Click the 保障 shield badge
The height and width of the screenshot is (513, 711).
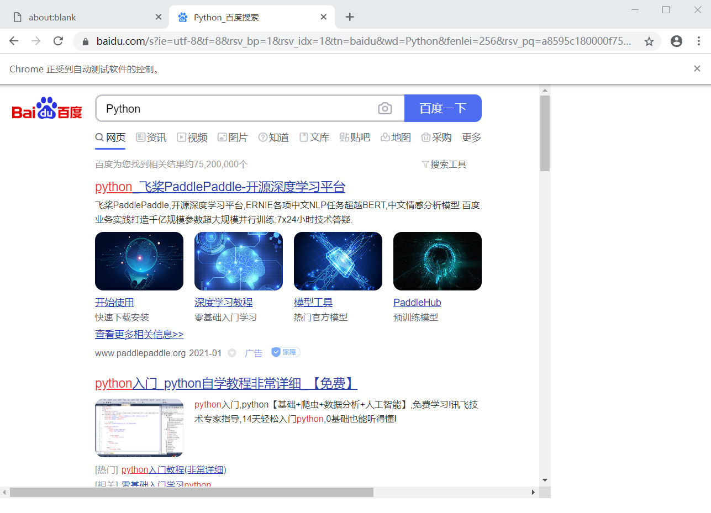coord(286,352)
